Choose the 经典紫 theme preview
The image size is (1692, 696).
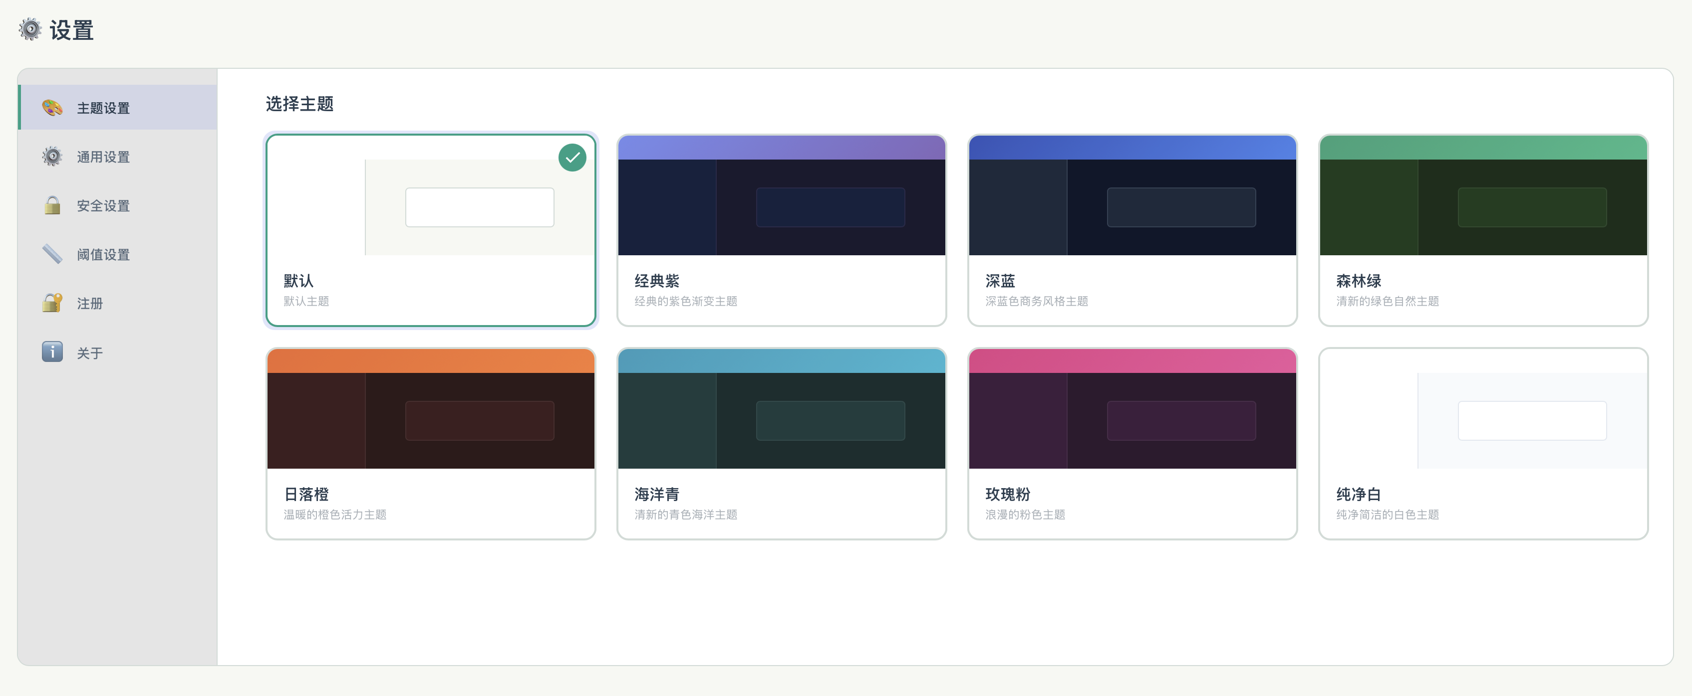782,195
